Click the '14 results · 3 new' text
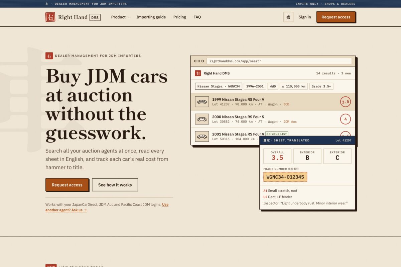Screen dimensions: 401x267 333,73
